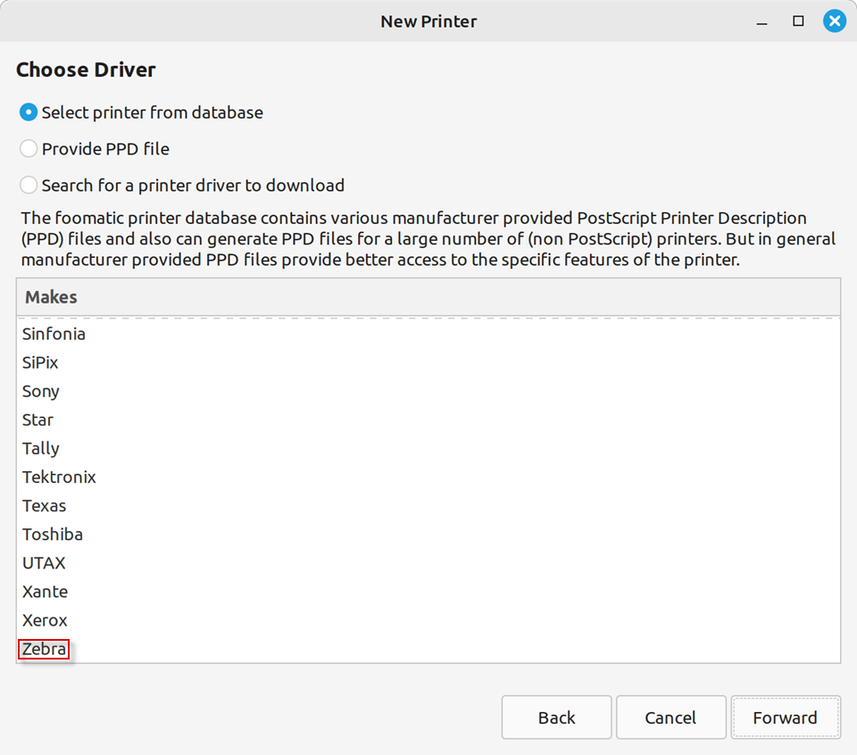The width and height of the screenshot is (857, 755).
Task: Choose Toshiba as the printer make
Action: pos(53,534)
